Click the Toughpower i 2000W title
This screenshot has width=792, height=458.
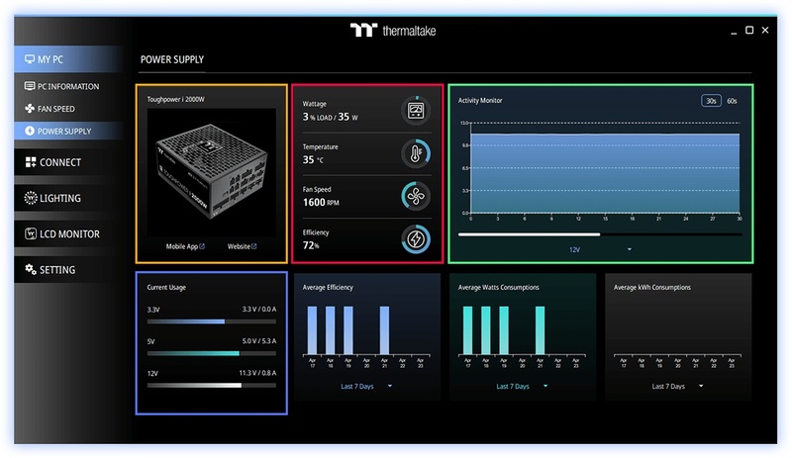(176, 100)
